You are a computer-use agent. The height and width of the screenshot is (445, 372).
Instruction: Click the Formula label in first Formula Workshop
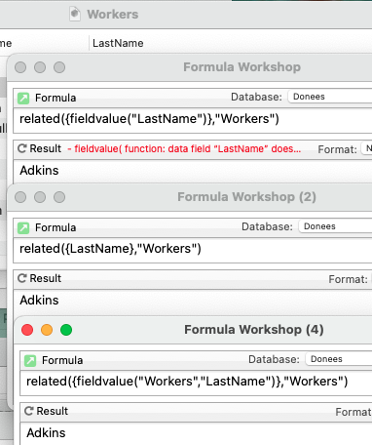pos(56,98)
